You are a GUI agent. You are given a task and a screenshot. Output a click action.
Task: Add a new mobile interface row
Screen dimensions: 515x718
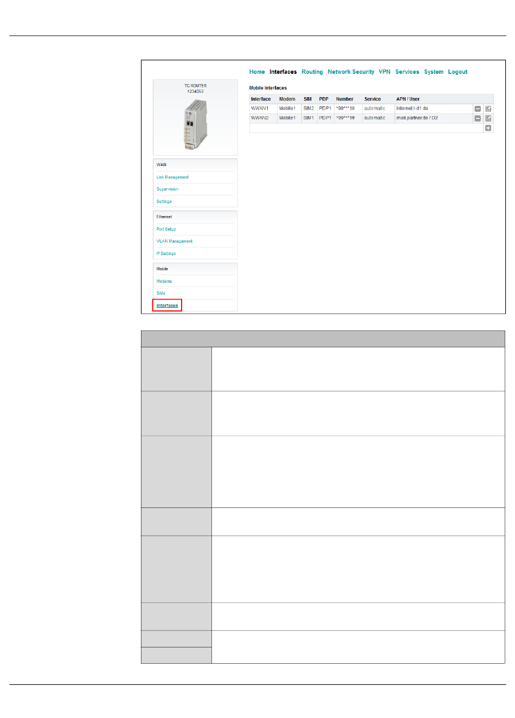(488, 128)
